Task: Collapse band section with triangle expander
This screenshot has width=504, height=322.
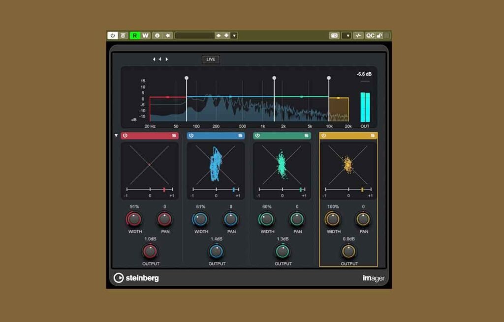Action: tap(116, 136)
